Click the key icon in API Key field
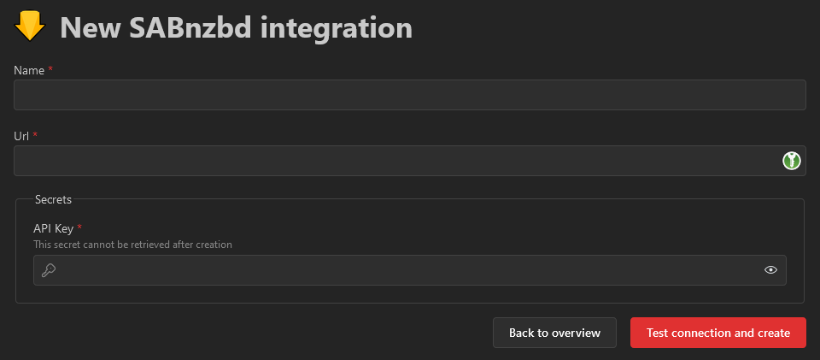 tap(49, 270)
